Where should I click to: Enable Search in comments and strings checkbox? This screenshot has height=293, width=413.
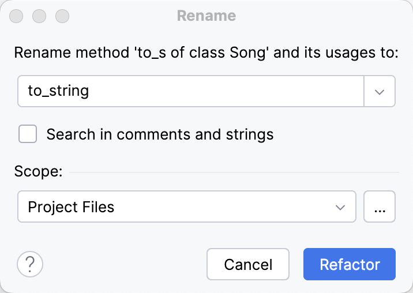pyautogui.click(x=28, y=134)
